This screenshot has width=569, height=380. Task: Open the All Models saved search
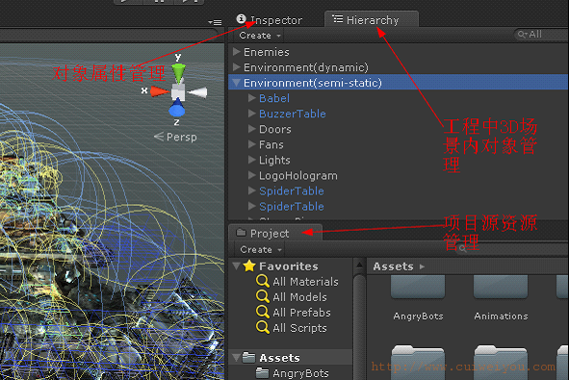tap(299, 297)
